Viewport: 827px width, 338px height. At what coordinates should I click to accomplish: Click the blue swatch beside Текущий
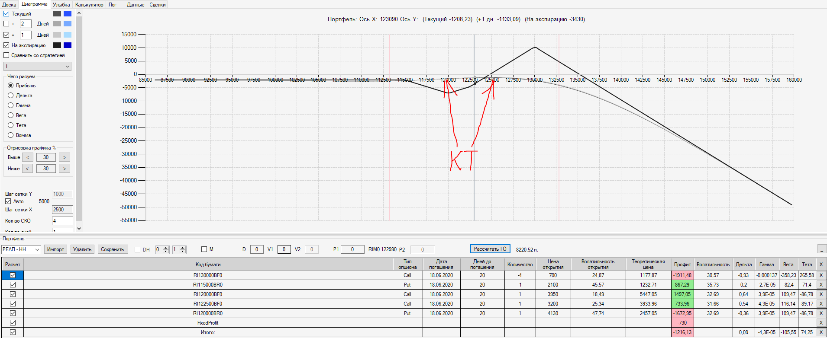tap(68, 14)
